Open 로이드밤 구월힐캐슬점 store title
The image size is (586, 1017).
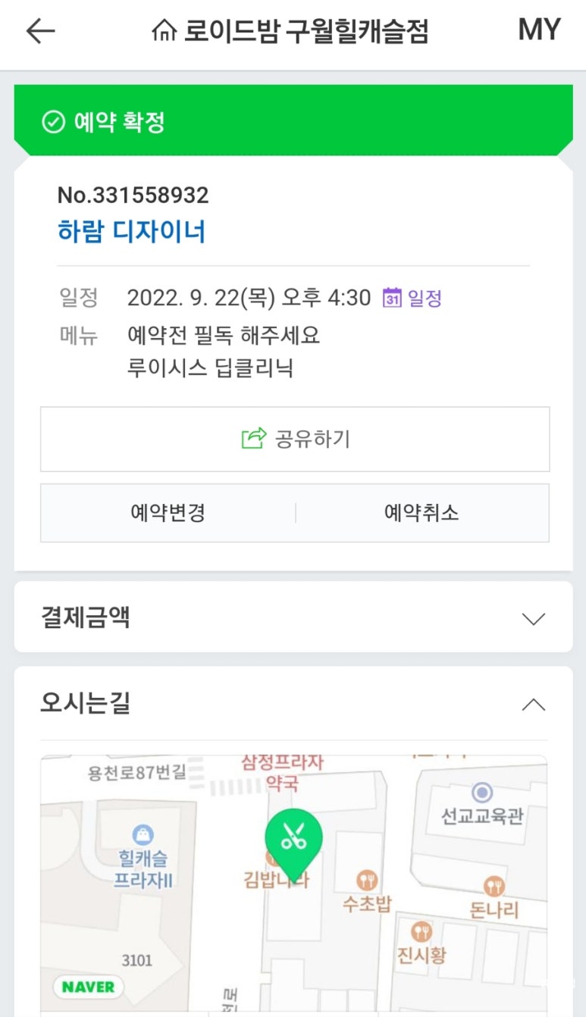click(306, 32)
